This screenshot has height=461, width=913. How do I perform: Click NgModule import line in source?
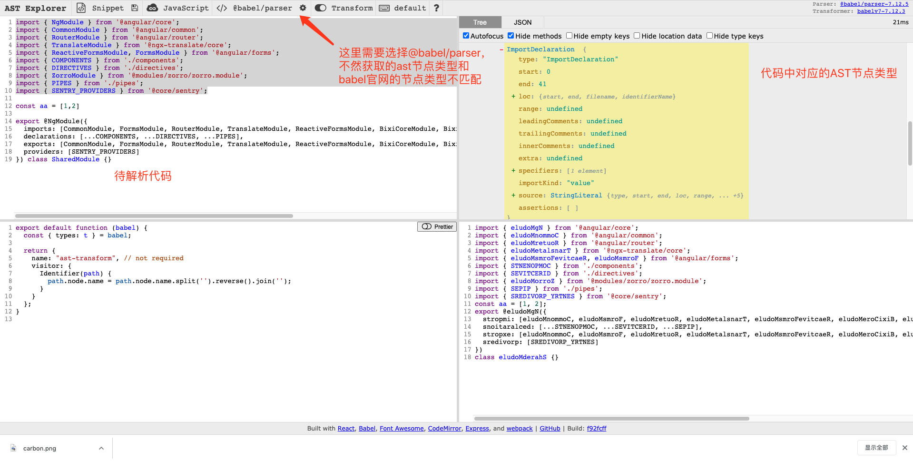click(x=98, y=22)
